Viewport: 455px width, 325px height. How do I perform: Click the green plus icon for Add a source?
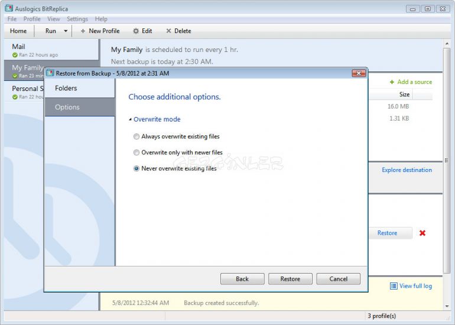[392, 82]
